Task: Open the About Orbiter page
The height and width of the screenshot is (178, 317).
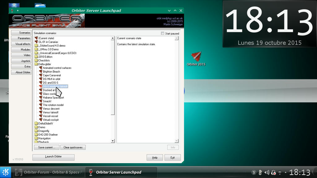Action: click(x=21, y=72)
